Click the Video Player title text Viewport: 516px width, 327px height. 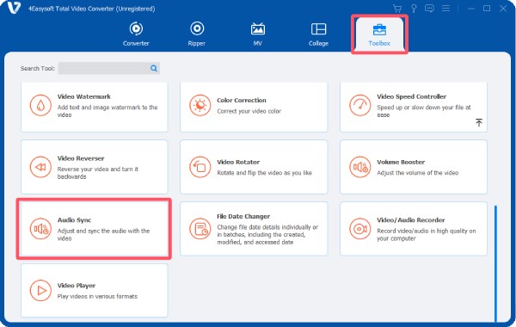77,286
